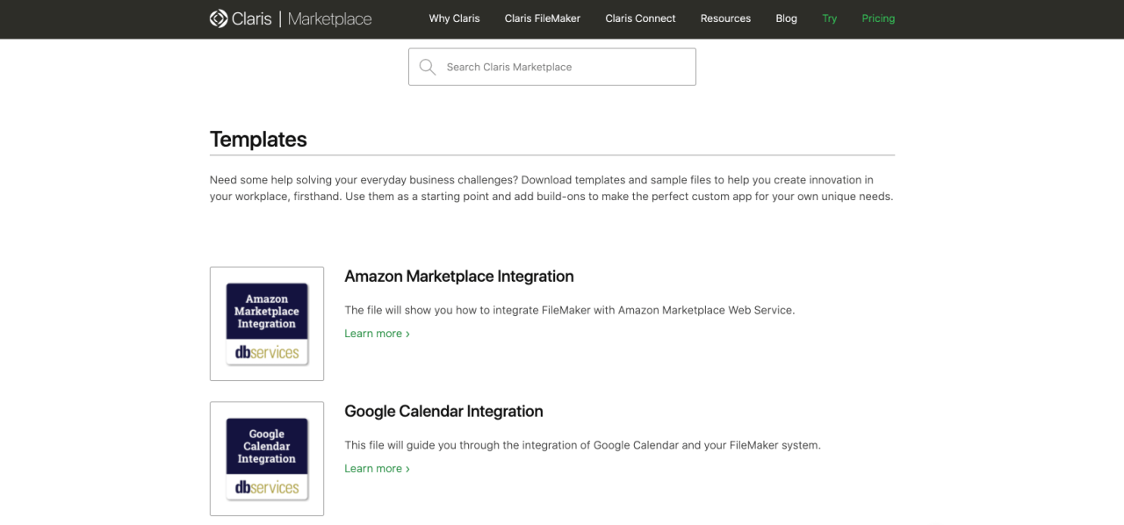Open the Claris FileMaker menu
This screenshot has width=1124, height=525.
[543, 18]
